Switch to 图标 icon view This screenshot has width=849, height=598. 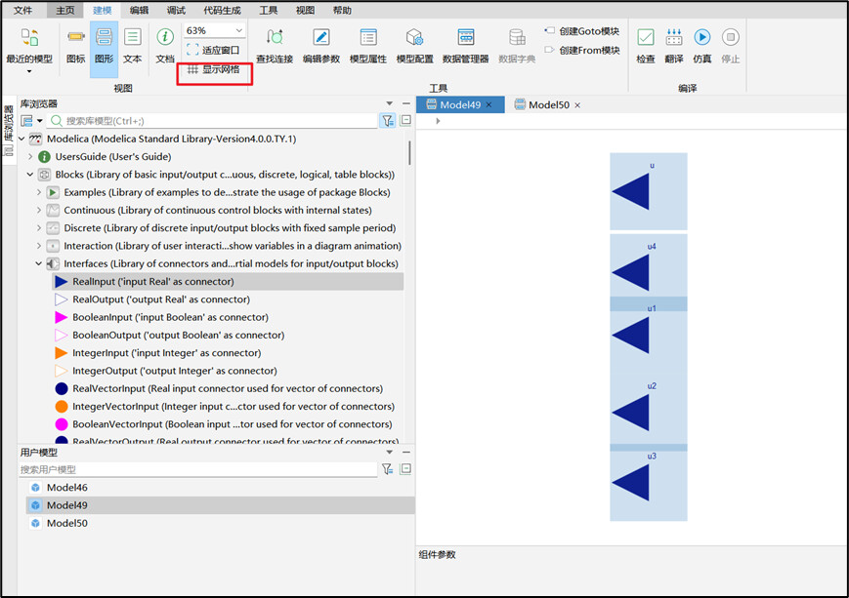pos(76,47)
